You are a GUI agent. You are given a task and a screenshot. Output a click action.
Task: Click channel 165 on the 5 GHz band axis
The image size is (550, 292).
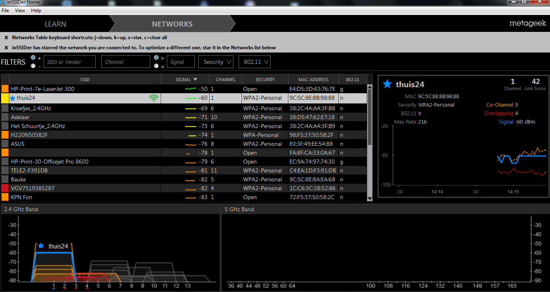(512, 286)
